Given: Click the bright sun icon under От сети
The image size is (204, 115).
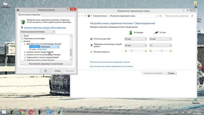Looking at the screenshot, I should 171,51.
